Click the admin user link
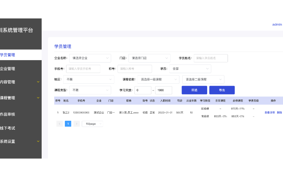 [277, 24]
